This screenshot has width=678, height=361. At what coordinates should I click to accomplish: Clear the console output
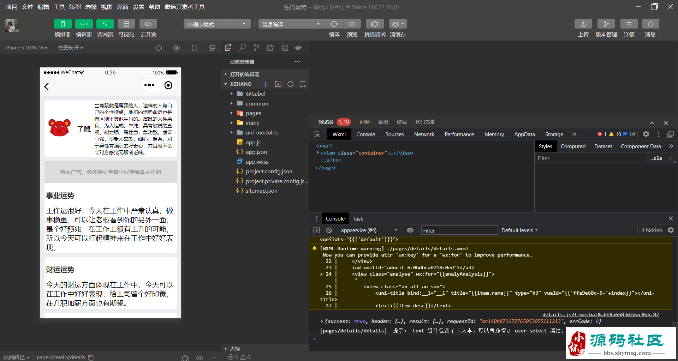coord(329,230)
